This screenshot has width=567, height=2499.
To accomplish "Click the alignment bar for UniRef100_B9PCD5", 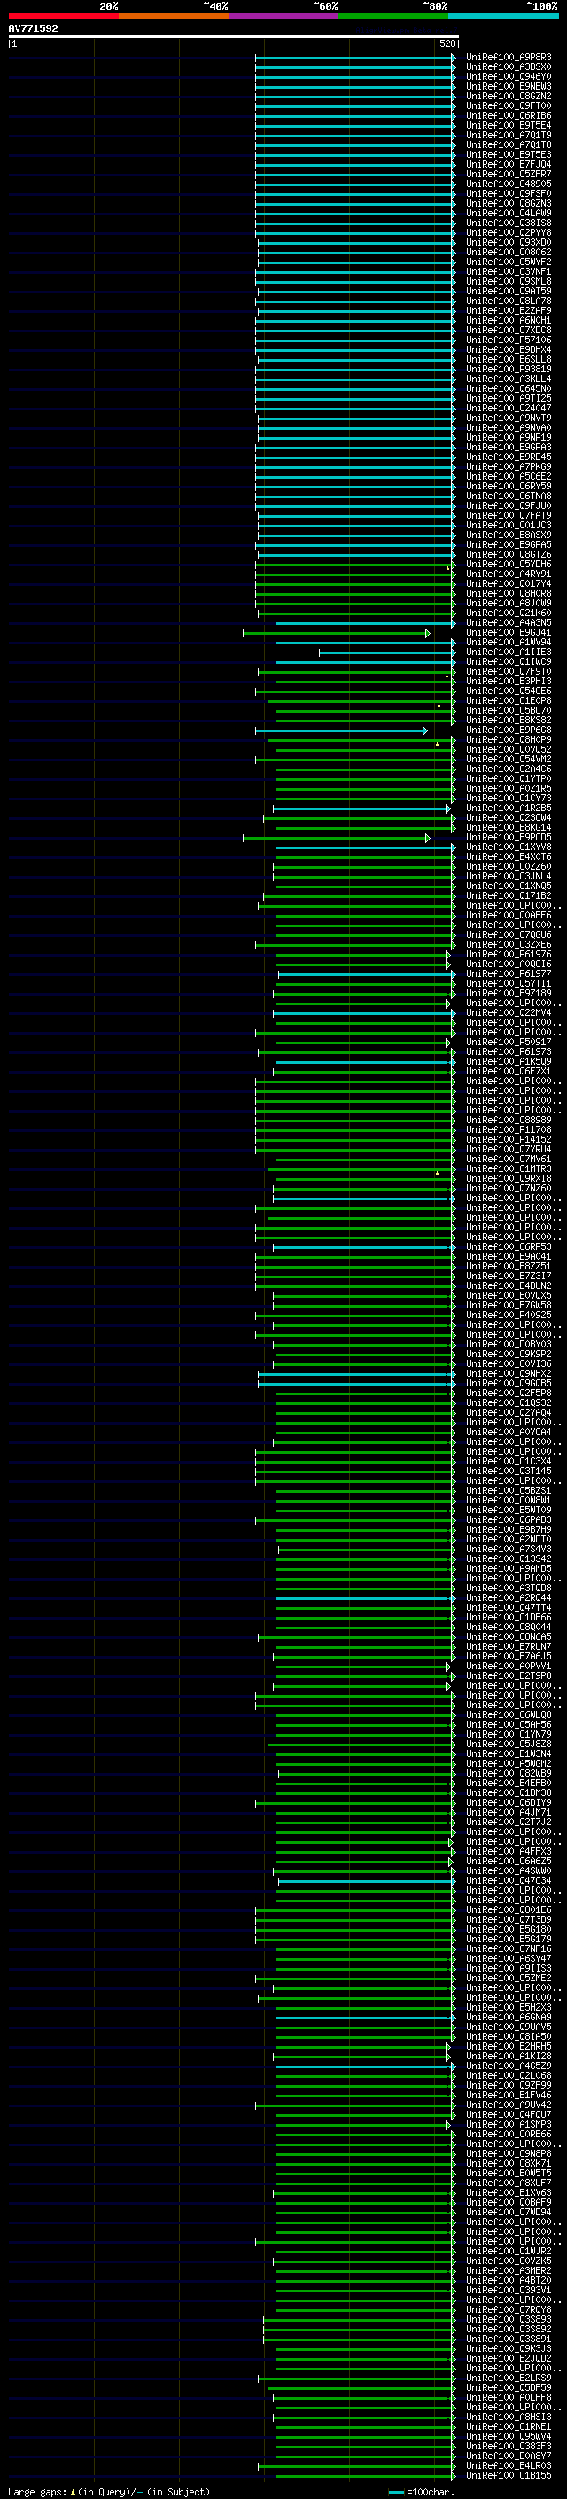I will (337, 839).
